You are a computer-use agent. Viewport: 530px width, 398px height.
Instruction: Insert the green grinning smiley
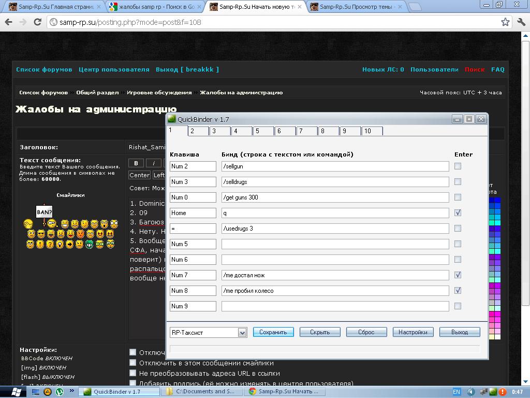90,244
